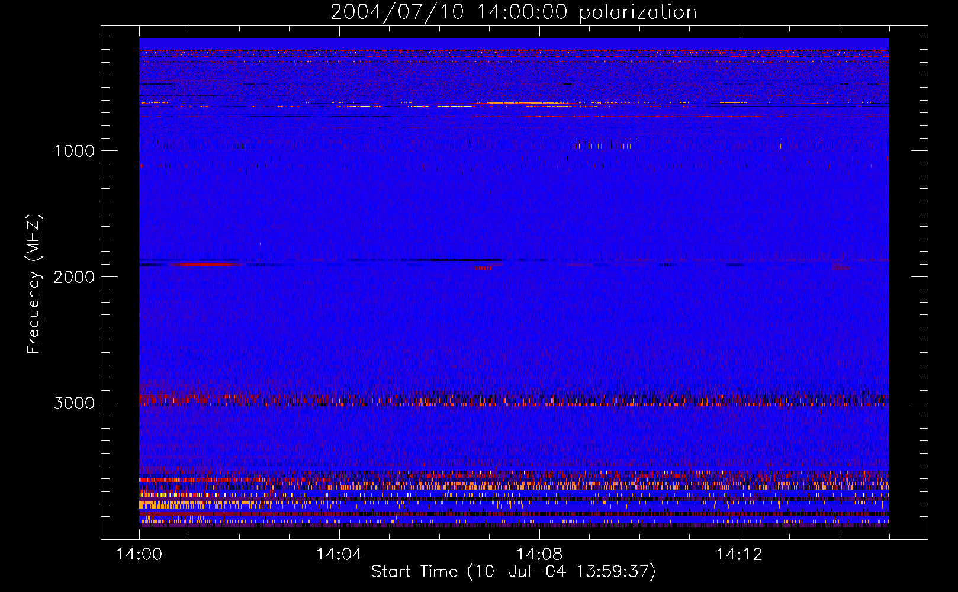958x592 pixels.
Task: Click the 'Start Time (10-Jul-04 13:59:37)' x-axis label
Action: [513, 572]
